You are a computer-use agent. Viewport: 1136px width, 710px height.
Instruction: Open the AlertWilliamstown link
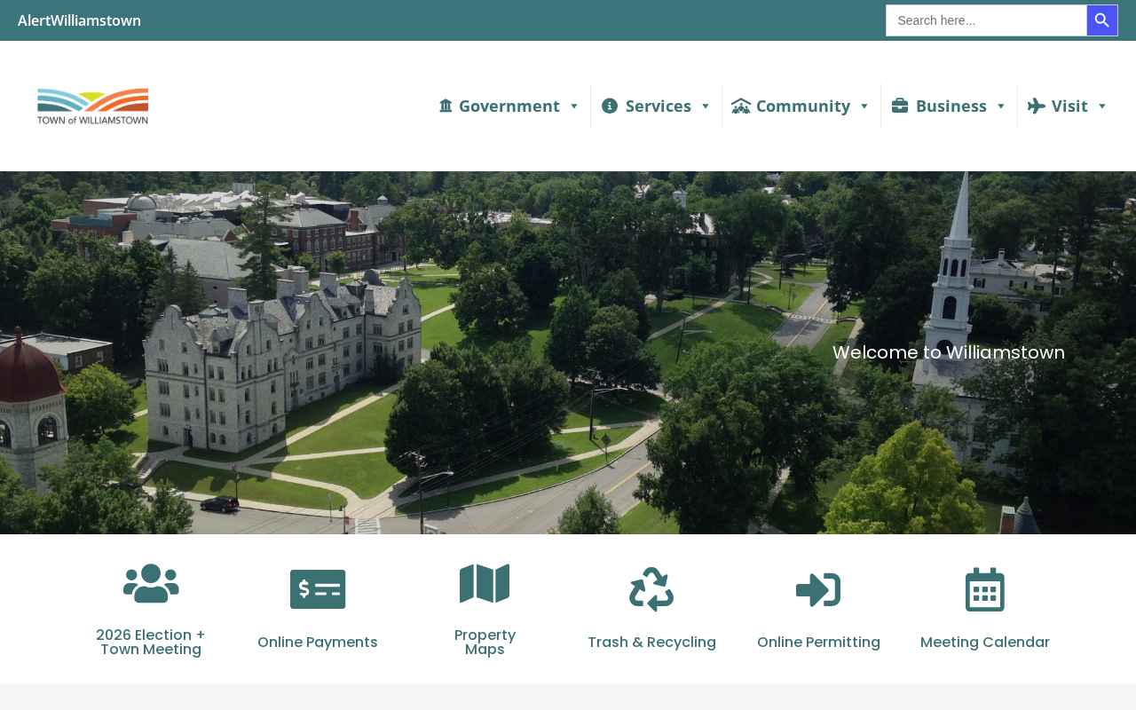click(x=79, y=20)
